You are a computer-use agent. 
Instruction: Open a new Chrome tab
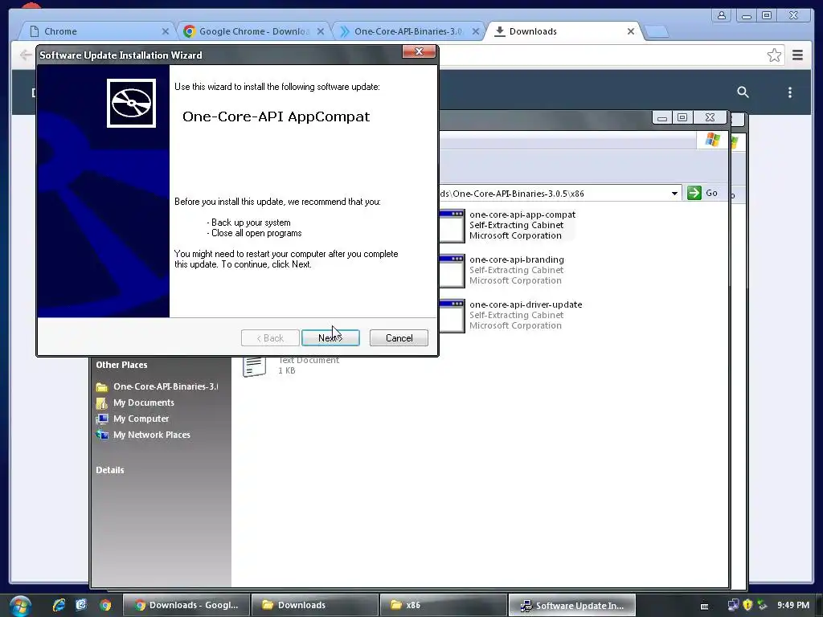point(656,32)
